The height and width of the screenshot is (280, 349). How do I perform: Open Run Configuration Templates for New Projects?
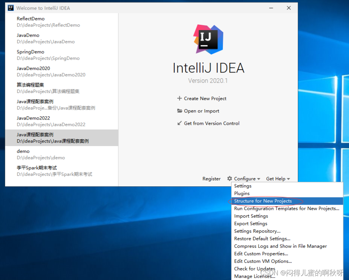pyautogui.click(x=287, y=209)
